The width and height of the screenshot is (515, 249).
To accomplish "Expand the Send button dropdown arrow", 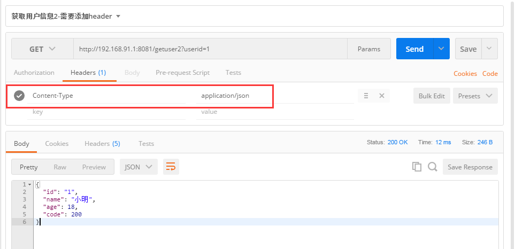I will point(441,49).
